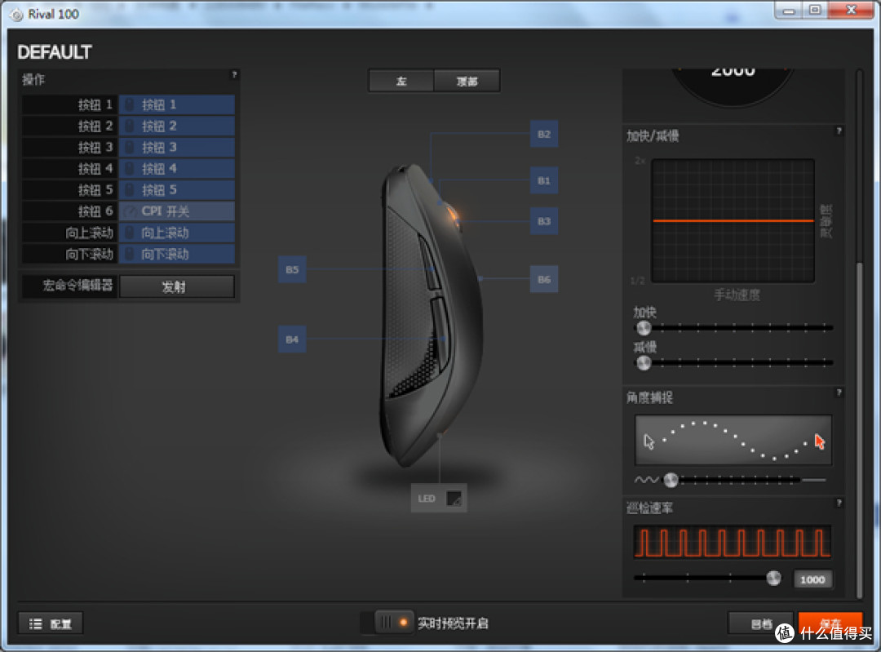The height and width of the screenshot is (652, 881).
Task: Click the DEFAULT profile name heading
Action: [x=55, y=52]
